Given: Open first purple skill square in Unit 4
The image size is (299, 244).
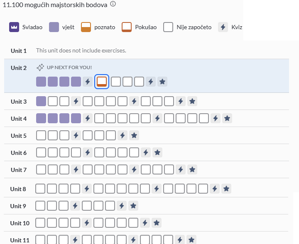Looking at the screenshot, I should [41, 119].
